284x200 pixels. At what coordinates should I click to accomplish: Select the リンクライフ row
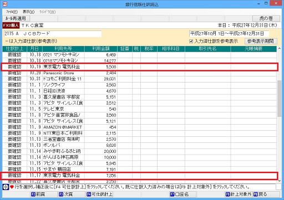pyautogui.click(x=140, y=85)
